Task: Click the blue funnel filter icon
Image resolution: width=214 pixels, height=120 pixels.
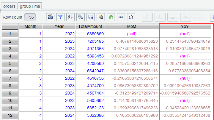Action: (x=60, y=17)
